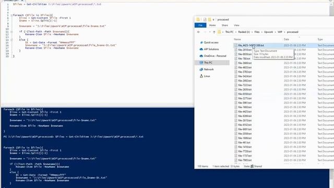Image resolution: width=334 pixels, height=188 pixels.
Task: Open the Customize Quick Access Toolbar dropdown
Action: click(213, 20)
